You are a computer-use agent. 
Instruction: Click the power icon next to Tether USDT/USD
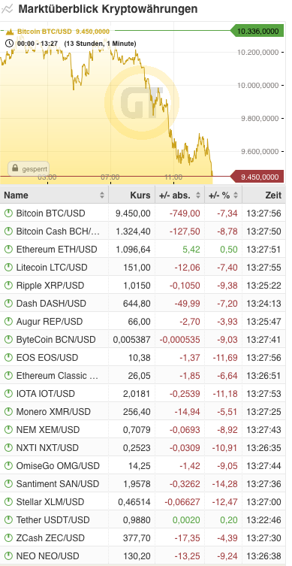pos(8,520)
